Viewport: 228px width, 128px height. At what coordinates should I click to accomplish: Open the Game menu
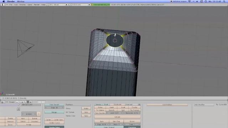[x=30, y=5]
